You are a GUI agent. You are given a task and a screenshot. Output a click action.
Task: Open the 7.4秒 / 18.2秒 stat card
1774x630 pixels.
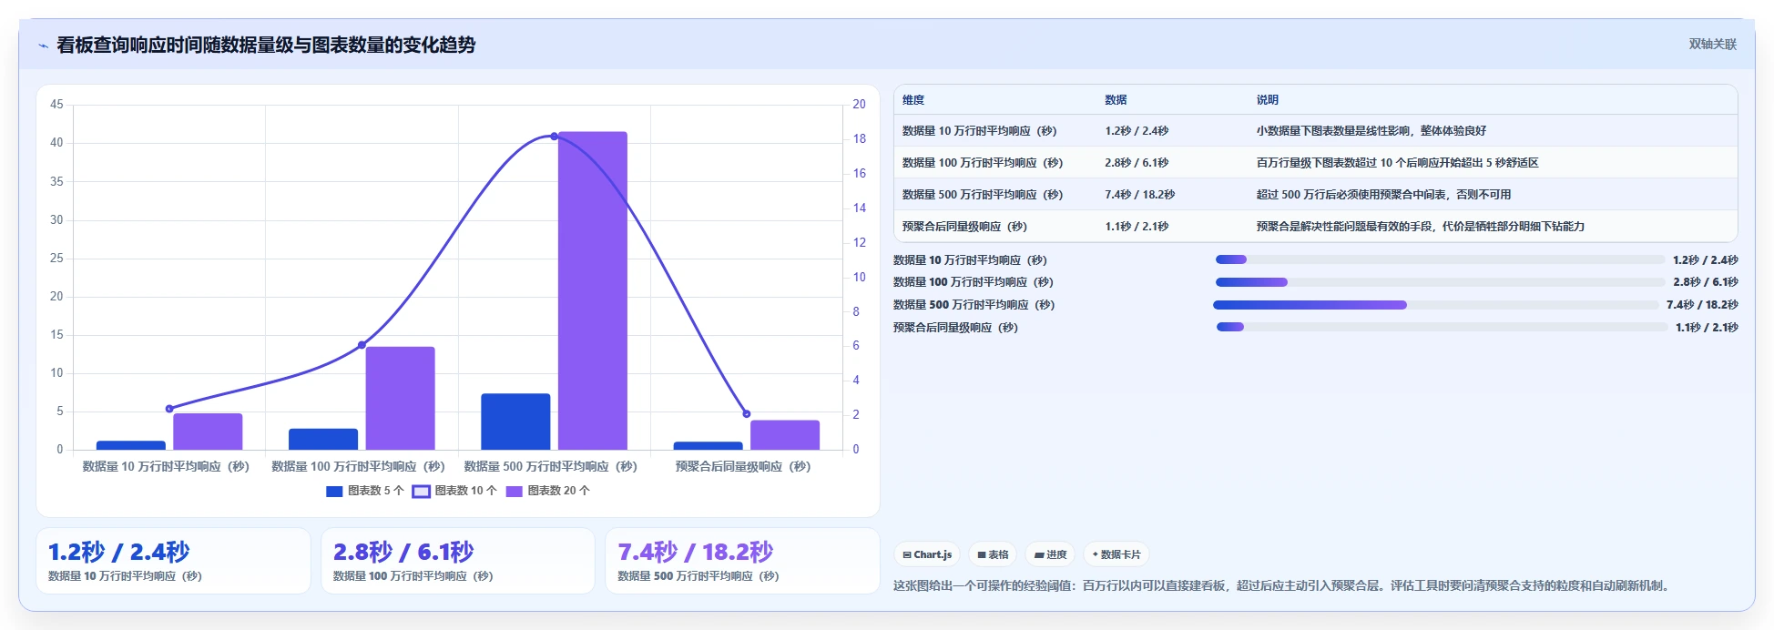(x=742, y=561)
